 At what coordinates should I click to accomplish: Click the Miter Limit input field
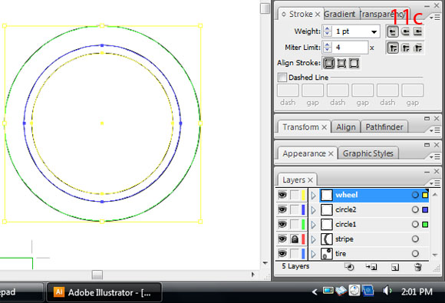350,48
